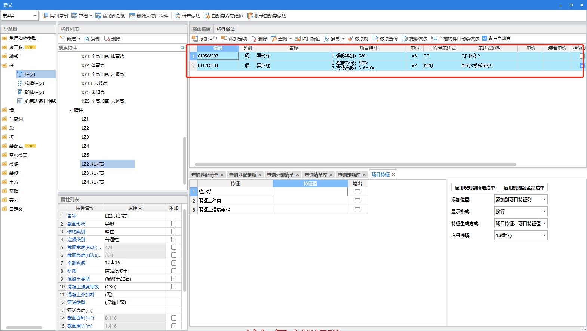The width and height of the screenshot is (587, 331).
Task: Click the 查询 toolbar icon
Action: click(x=274, y=39)
